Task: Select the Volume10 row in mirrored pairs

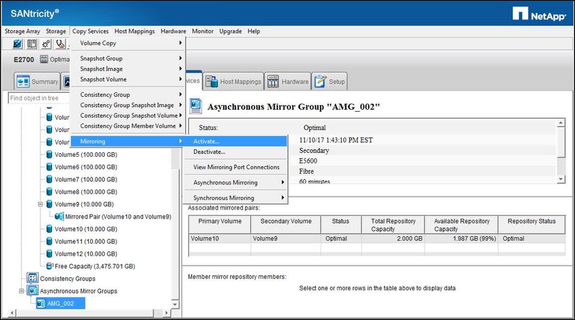Action: 377,239
